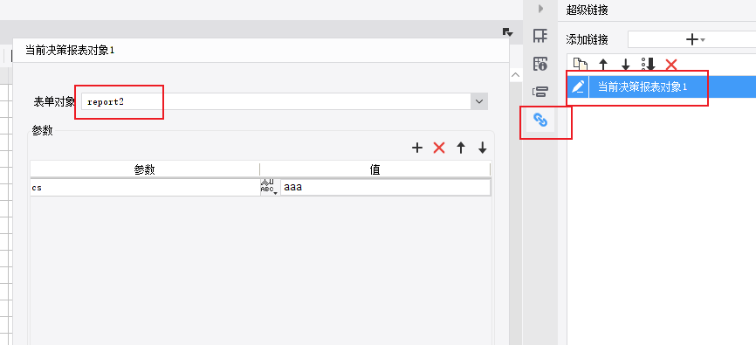
Task: Collapse panel with up chevron
Action: click(x=515, y=75)
